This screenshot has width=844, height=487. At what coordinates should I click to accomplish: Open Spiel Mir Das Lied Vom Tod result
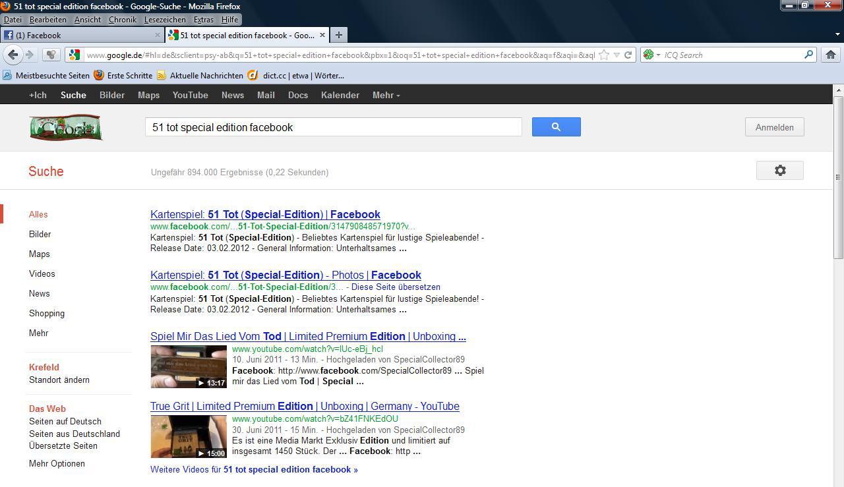pyautogui.click(x=308, y=336)
